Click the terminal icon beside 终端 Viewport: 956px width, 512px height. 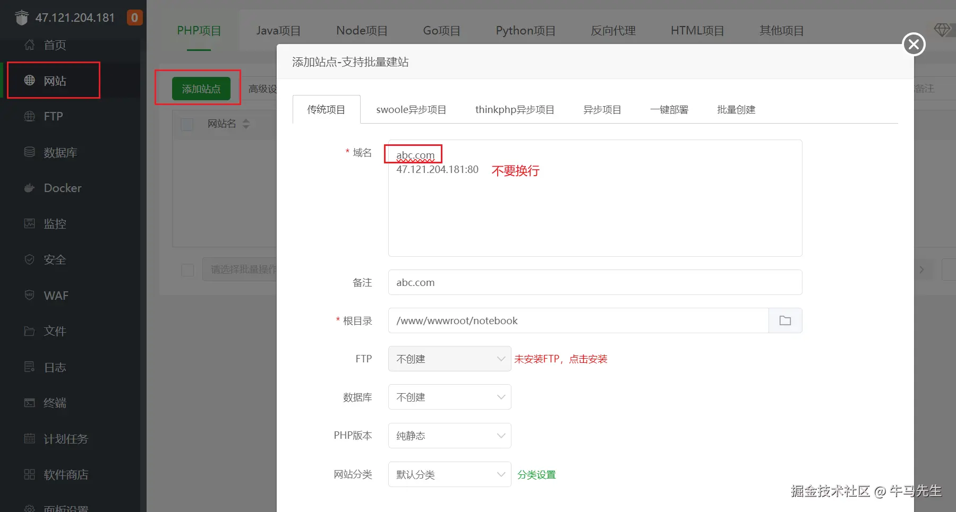tap(30, 403)
